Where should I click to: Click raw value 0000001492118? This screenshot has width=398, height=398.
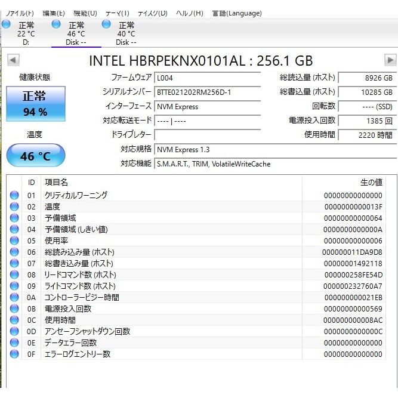[353, 264]
